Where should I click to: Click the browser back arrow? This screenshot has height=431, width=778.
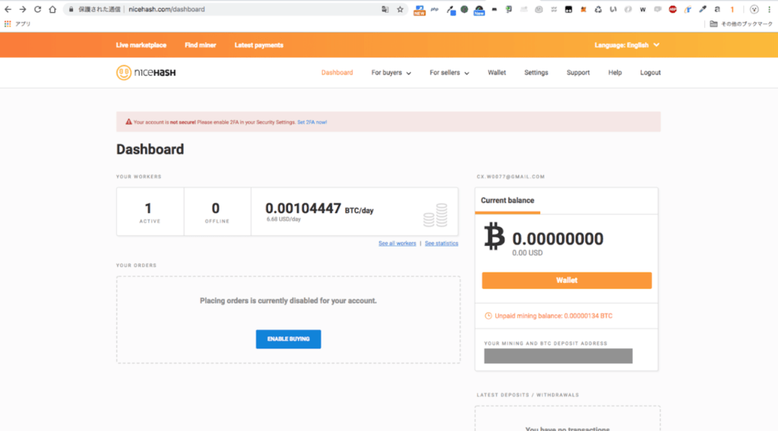8,10
